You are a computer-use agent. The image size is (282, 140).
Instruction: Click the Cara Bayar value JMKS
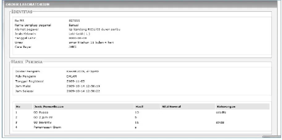point(73,47)
